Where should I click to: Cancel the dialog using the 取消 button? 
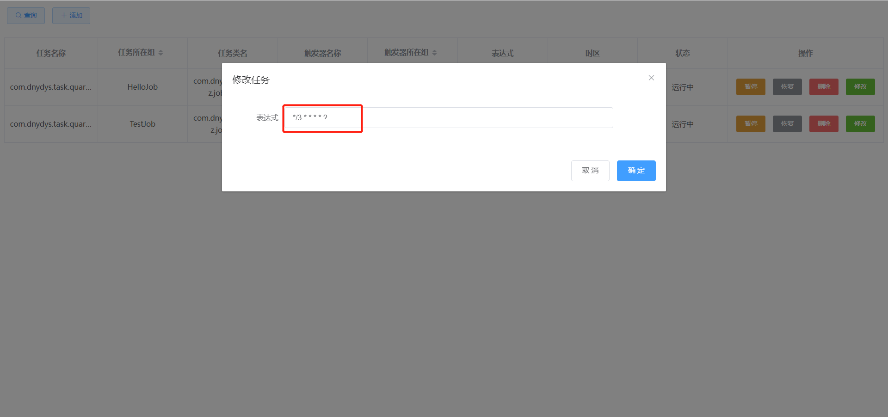590,171
